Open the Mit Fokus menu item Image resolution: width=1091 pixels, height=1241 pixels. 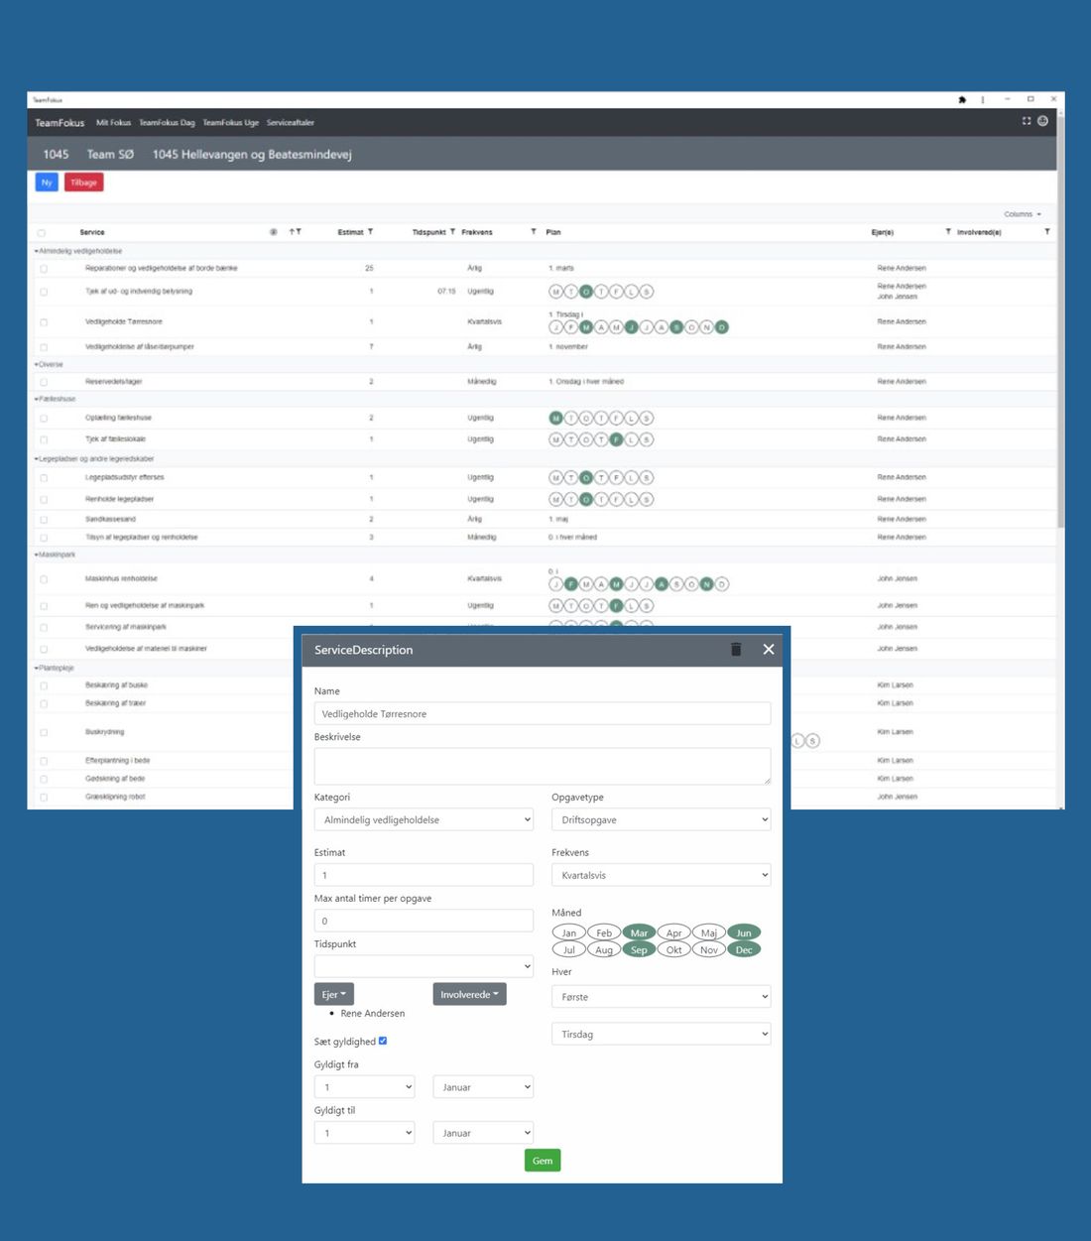(x=113, y=123)
